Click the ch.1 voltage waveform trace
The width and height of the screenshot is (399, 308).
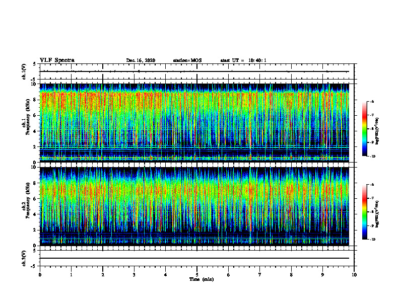tap(194, 71)
